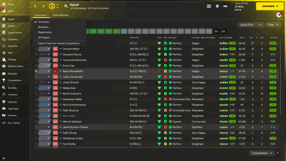The image size is (286, 161).
Task: Sort by the AV RAT column header
Action: [273, 38]
